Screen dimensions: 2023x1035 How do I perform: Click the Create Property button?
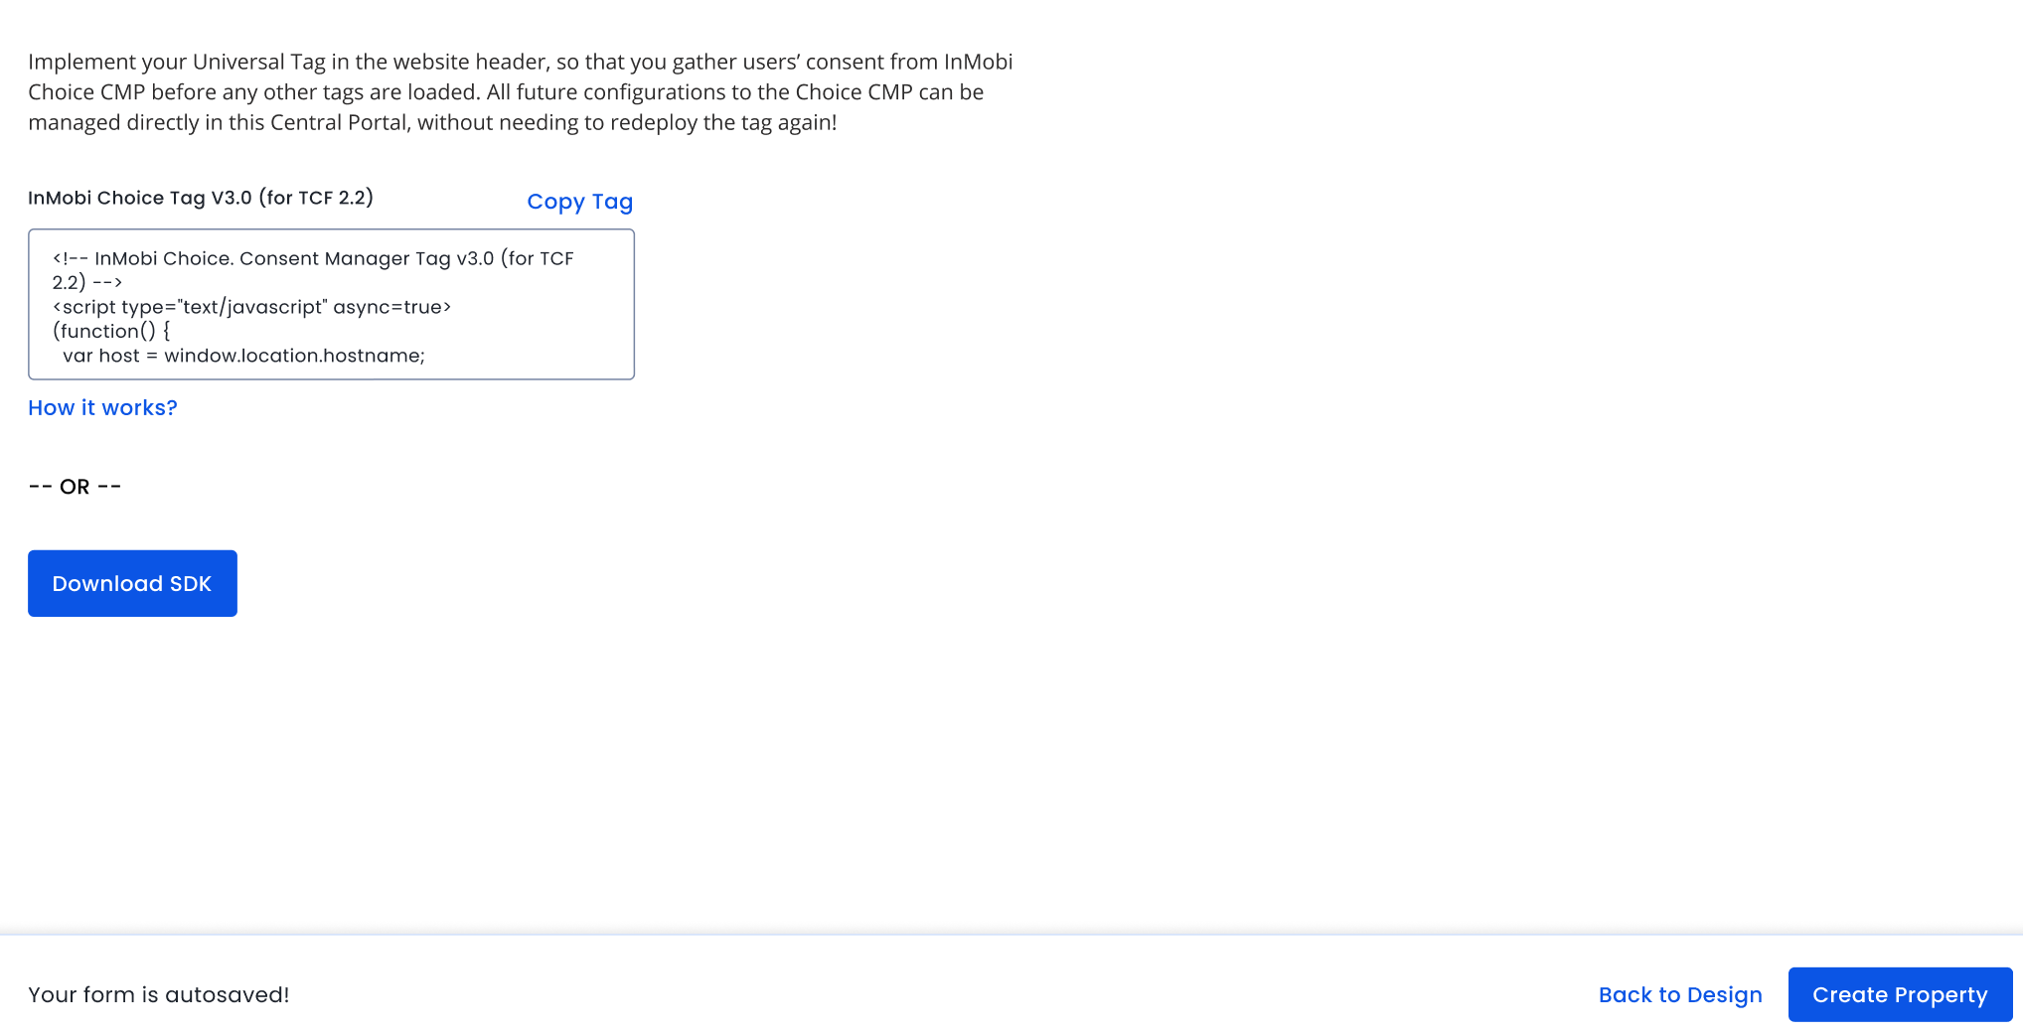(1899, 994)
